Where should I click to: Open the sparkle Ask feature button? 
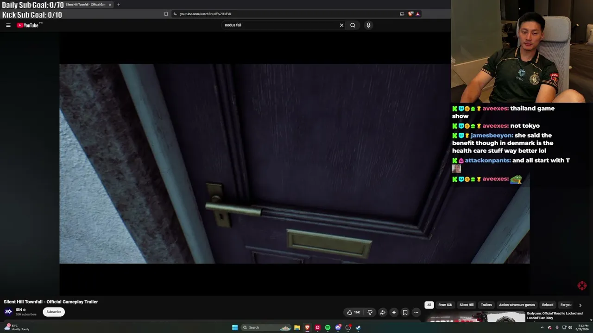394,312
